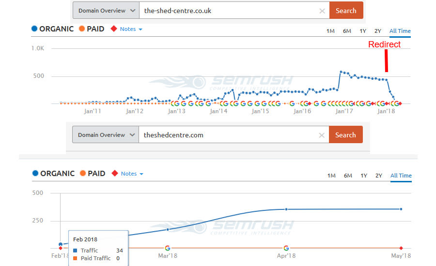This screenshot has width=436, height=266.
Task: Select 1M range in upper chart
Action: 330,31
